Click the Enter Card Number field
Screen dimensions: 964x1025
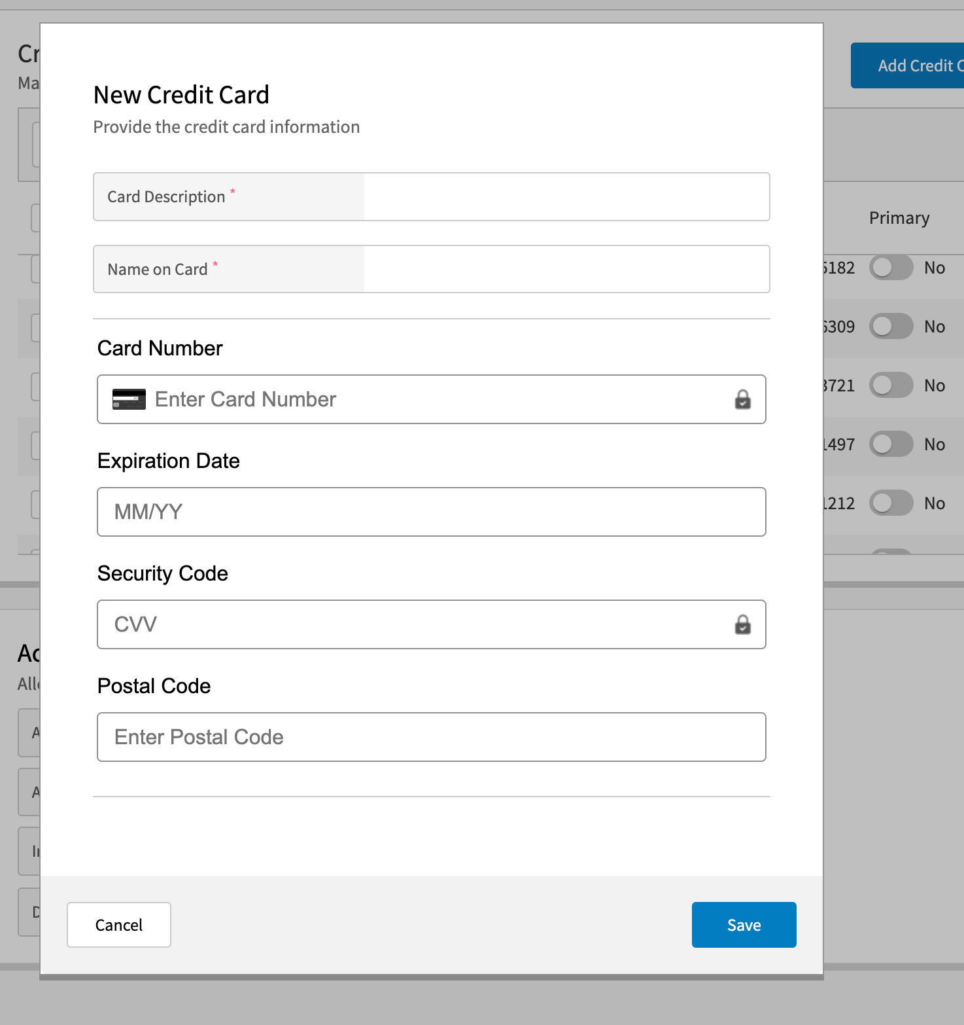pos(432,399)
